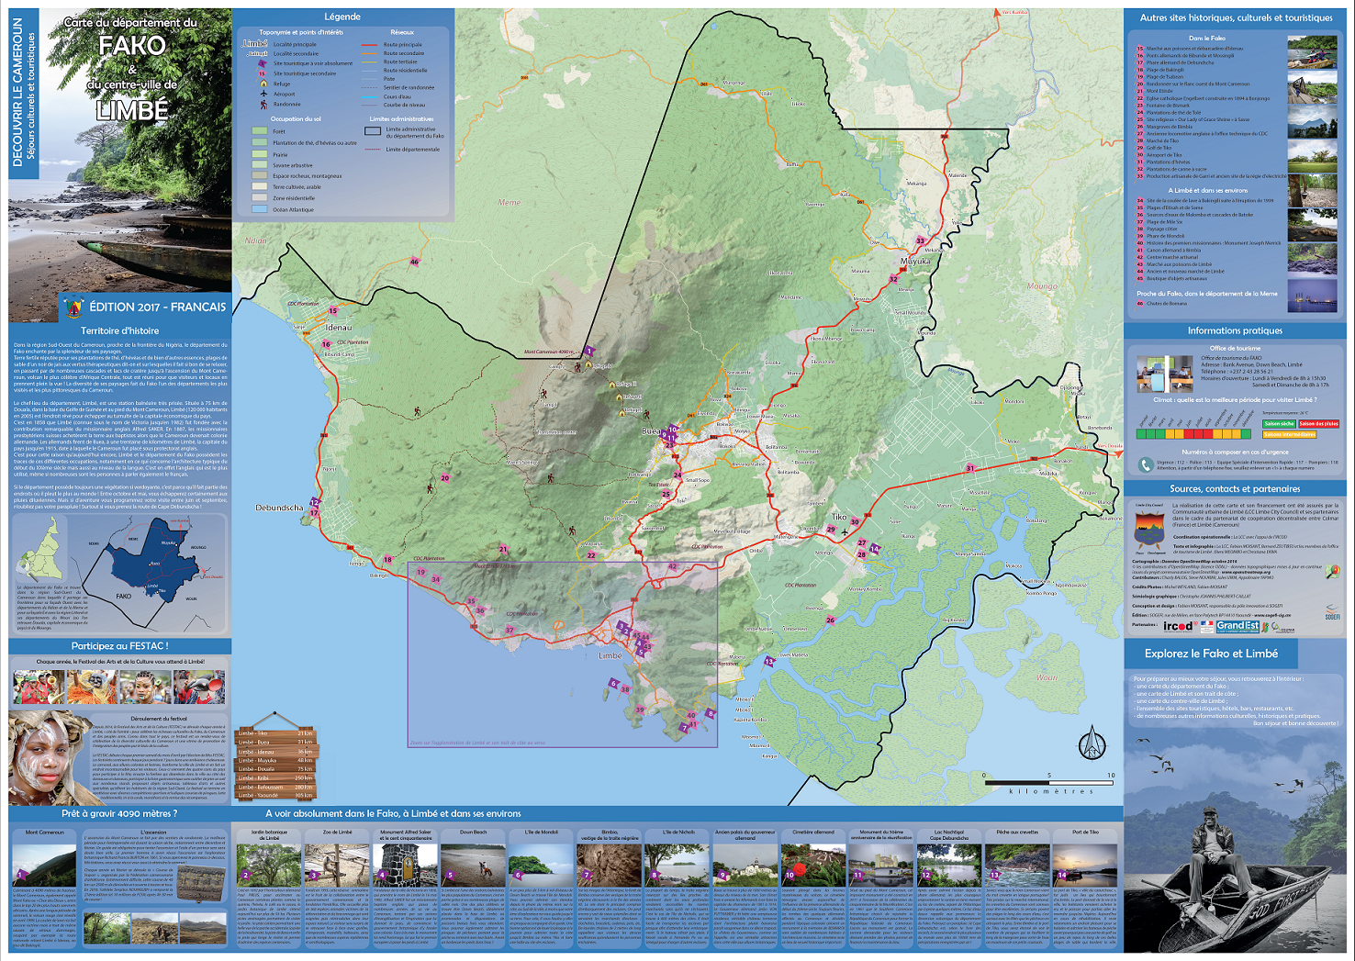
Task: Click the SOGEFI logo
Action: 1332,613
